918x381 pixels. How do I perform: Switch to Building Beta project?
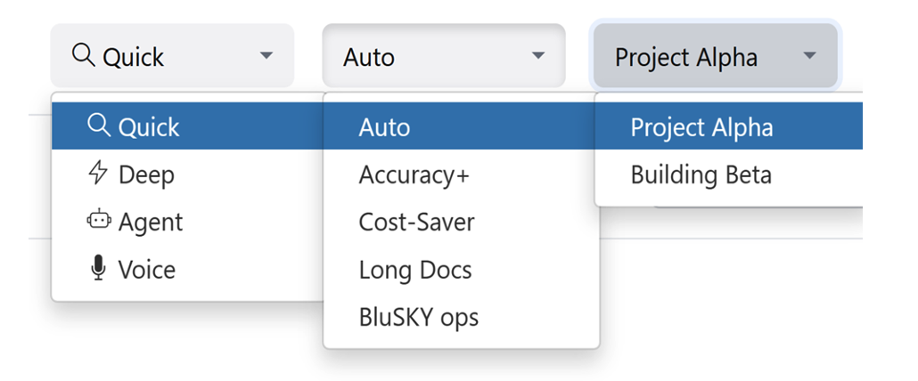701,174
